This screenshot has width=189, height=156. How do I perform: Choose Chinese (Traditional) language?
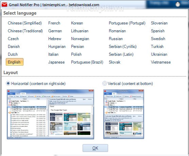[25, 31]
